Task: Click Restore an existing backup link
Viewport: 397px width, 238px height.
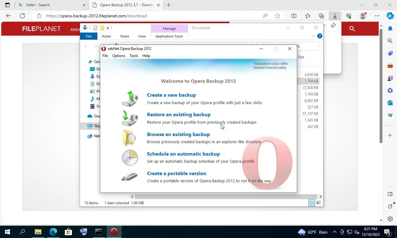Action: pyautogui.click(x=179, y=115)
